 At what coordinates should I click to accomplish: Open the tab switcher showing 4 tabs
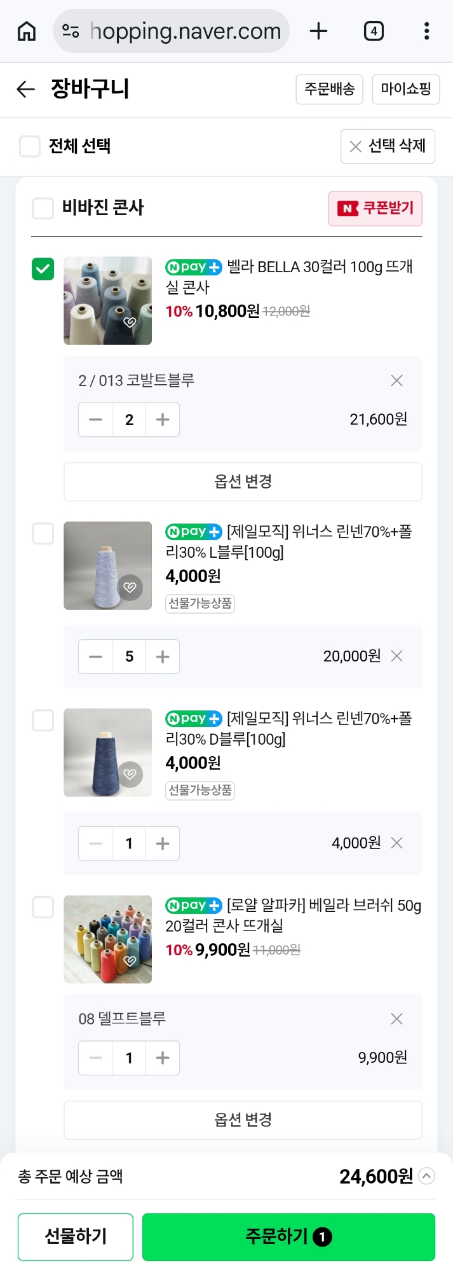[x=374, y=31]
